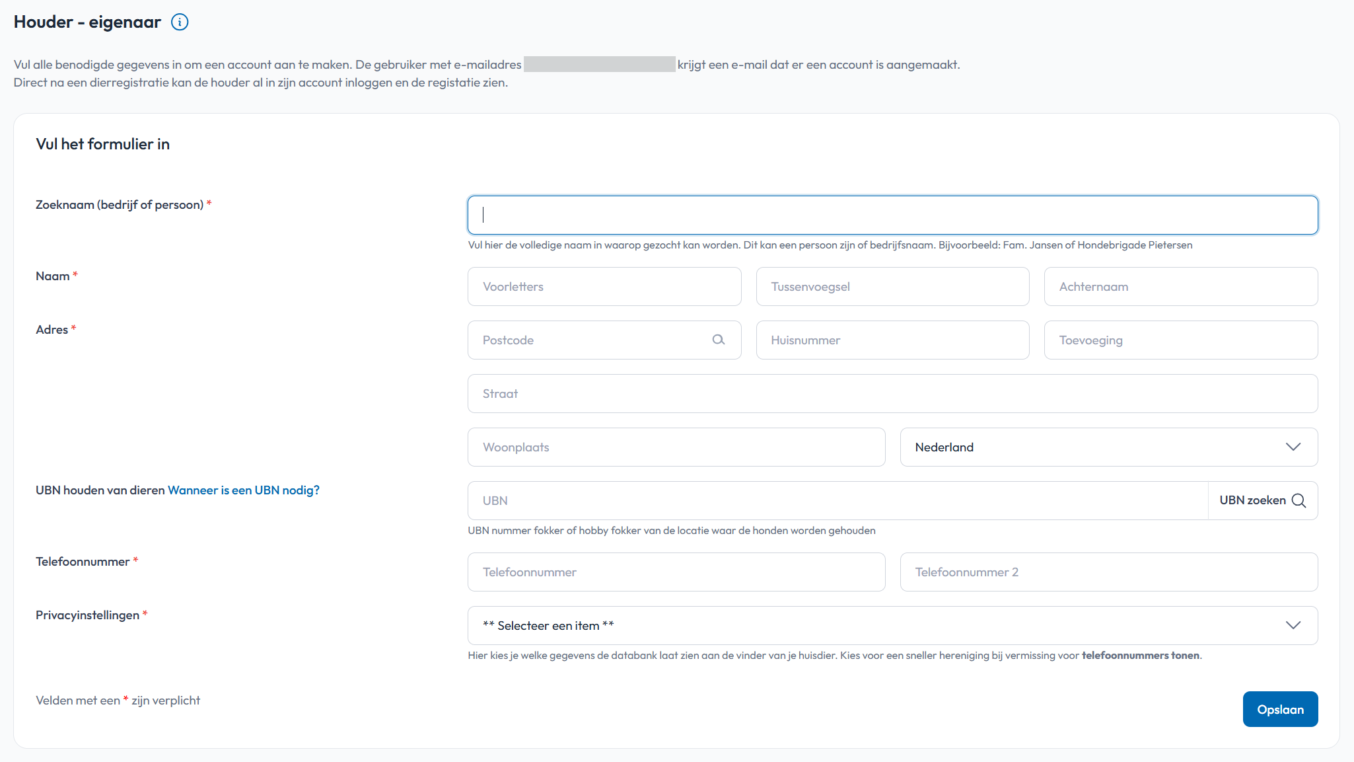Click the Opslaan button
Viewport: 1354px width, 762px height.
tap(1280, 709)
